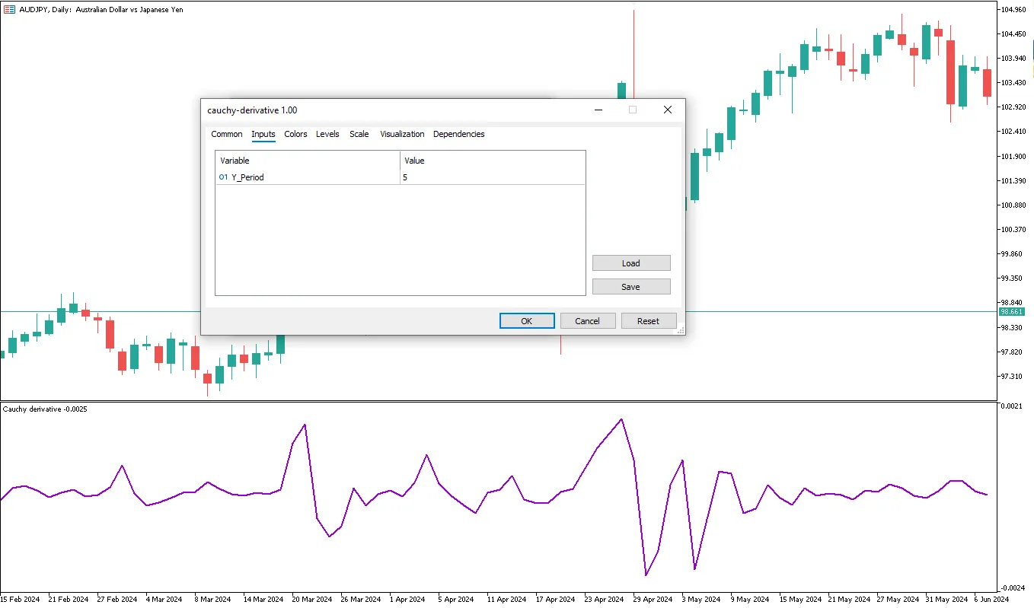Go to the Levels tab

[327, 134]
